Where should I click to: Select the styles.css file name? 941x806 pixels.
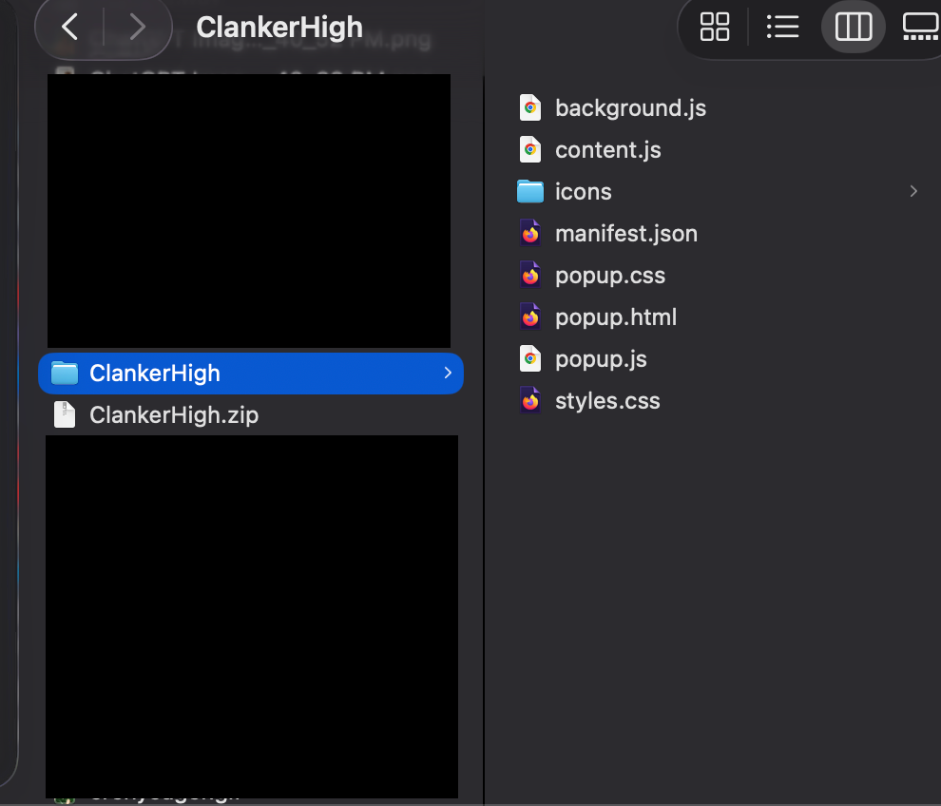pyautogui.click(x=607, y=401)
